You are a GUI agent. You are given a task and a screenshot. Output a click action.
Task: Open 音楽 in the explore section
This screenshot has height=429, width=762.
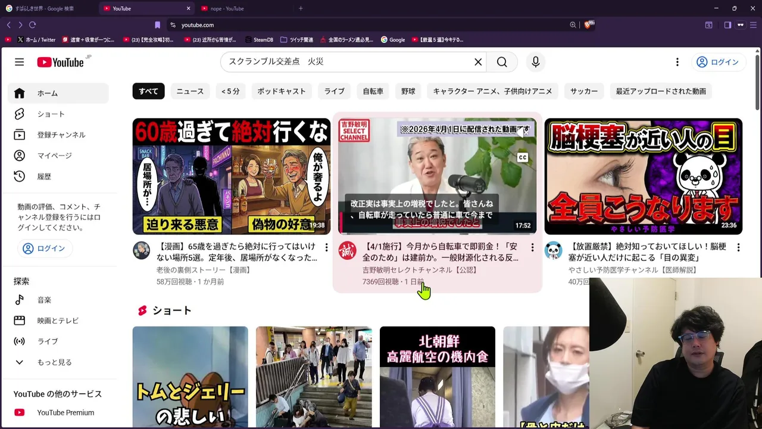pyautogui.click(x=58, y=300)
